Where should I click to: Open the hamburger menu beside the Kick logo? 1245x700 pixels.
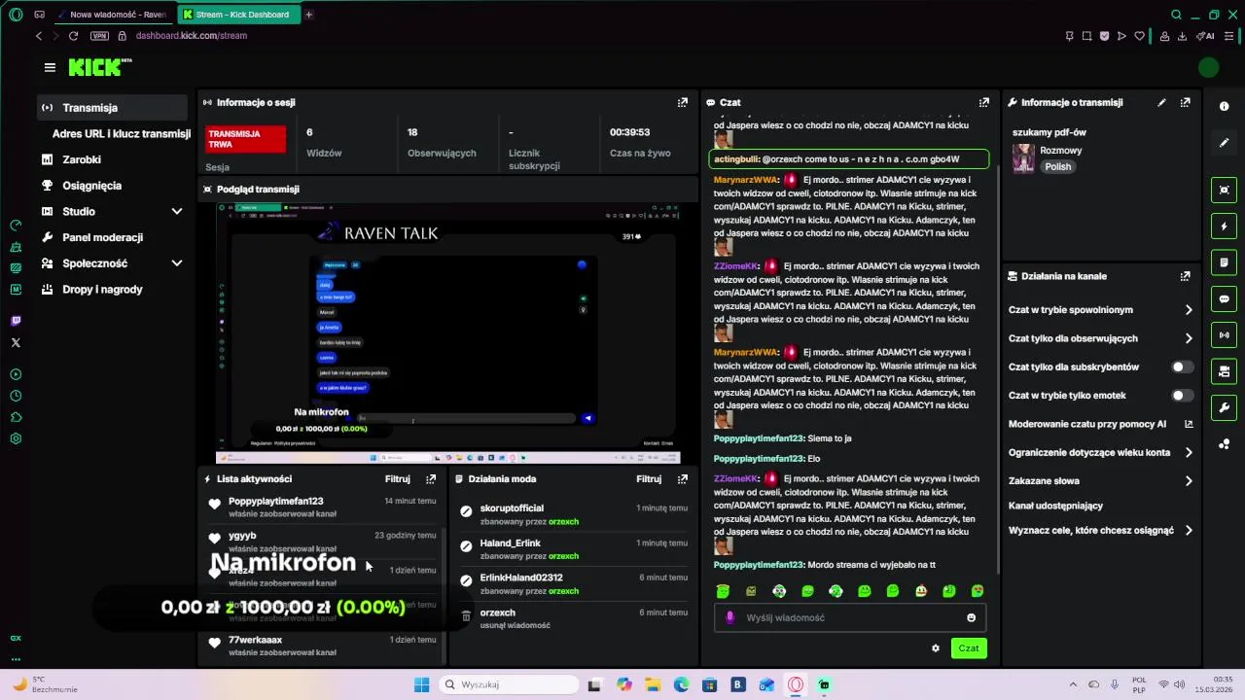[x=50, y=67]
